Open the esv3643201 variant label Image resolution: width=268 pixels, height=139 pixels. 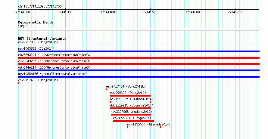click(54, 55)
